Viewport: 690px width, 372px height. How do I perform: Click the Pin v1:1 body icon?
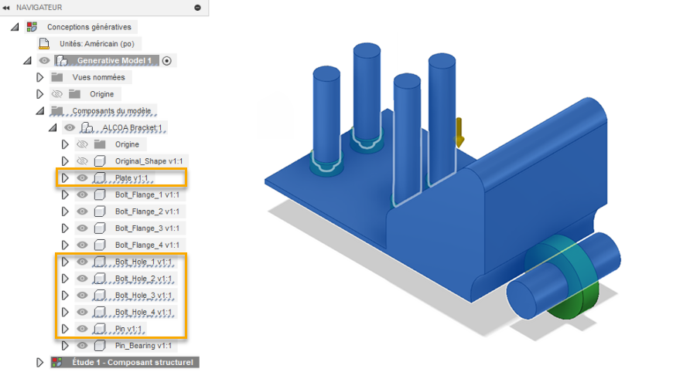pyautogui.click(x=100, y=329)
